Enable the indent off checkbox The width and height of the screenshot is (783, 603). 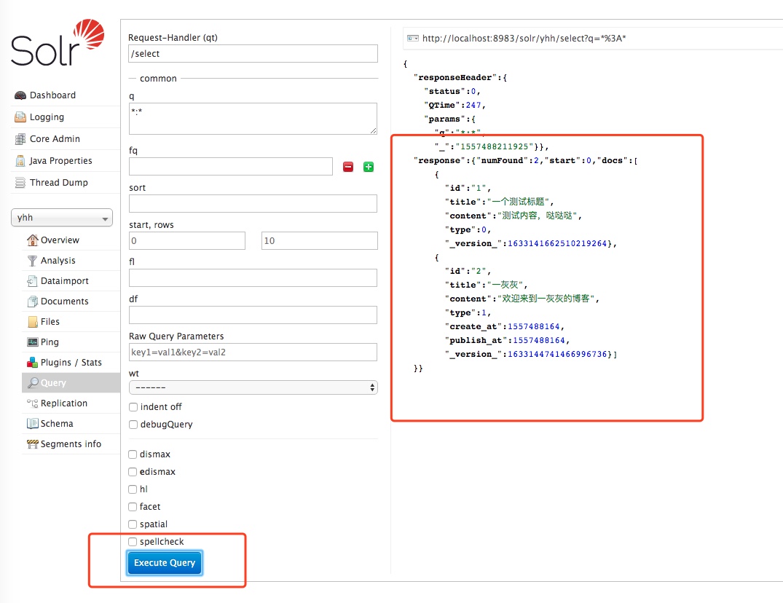click(x=133, y=407)
